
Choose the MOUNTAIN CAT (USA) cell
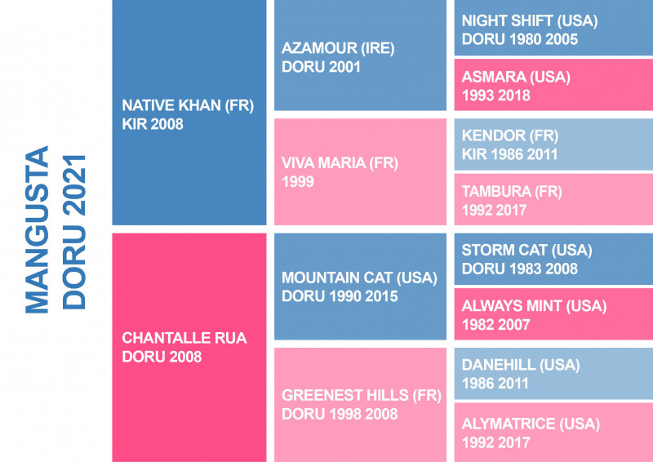coord(360,287)
